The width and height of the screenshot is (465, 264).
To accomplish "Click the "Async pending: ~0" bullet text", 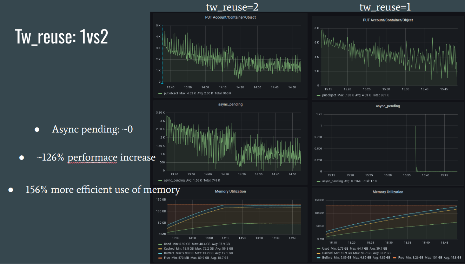I will 92,129.
